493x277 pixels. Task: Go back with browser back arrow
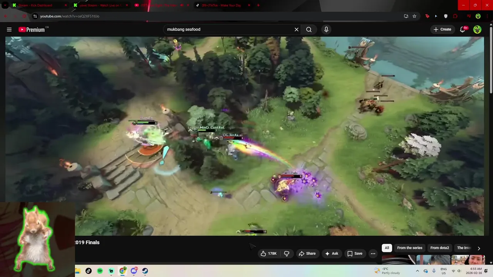point(5,16)
